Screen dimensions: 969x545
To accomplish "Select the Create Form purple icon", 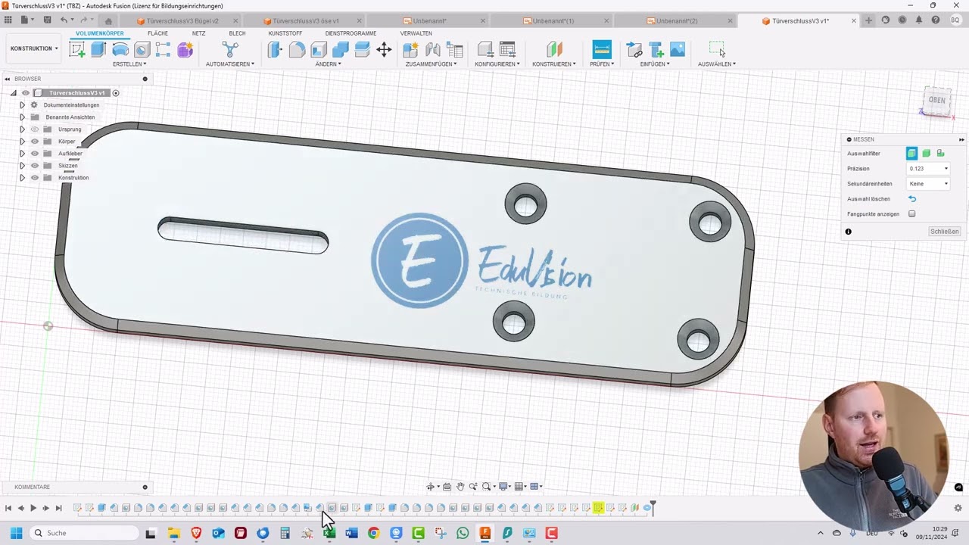I will pos(185,50).
